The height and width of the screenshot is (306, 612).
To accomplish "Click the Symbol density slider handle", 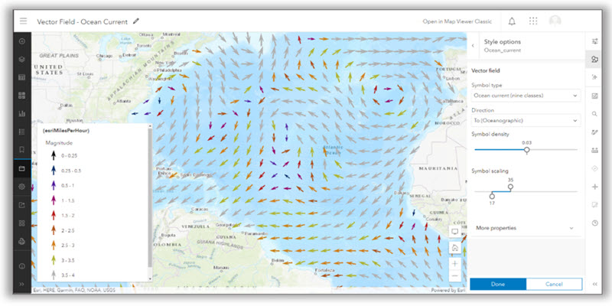I will tap(527, 150).
